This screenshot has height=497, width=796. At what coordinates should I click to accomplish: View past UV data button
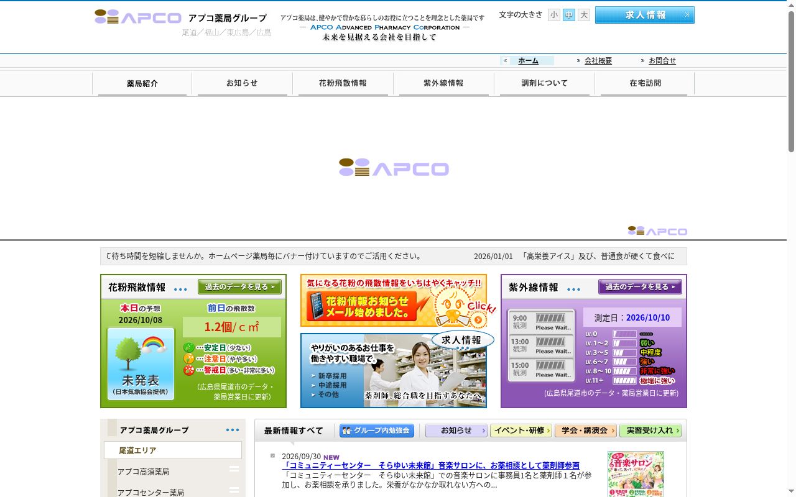[x=640, y=287]
